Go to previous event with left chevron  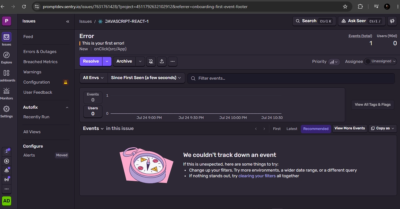point(256,129)
